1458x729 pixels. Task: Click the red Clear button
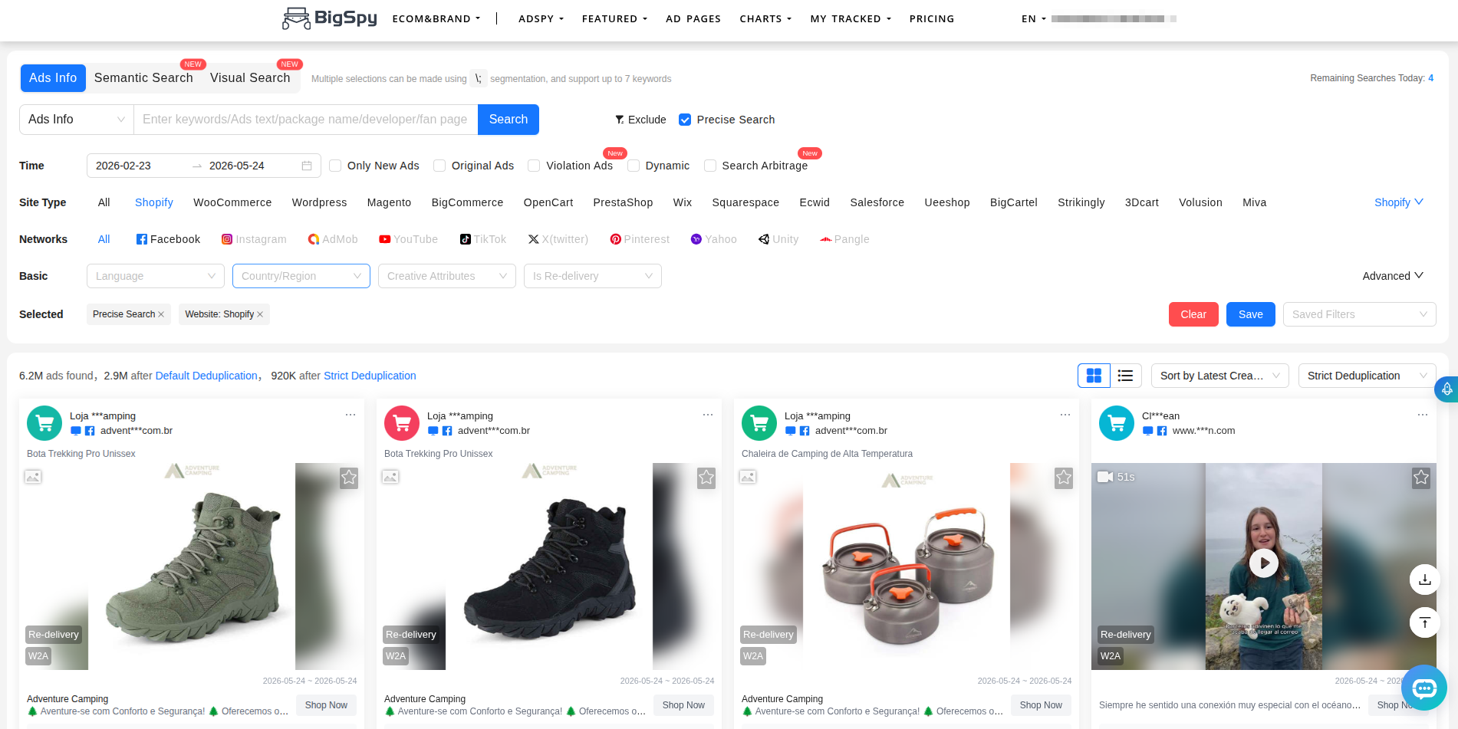point(1193,314)
